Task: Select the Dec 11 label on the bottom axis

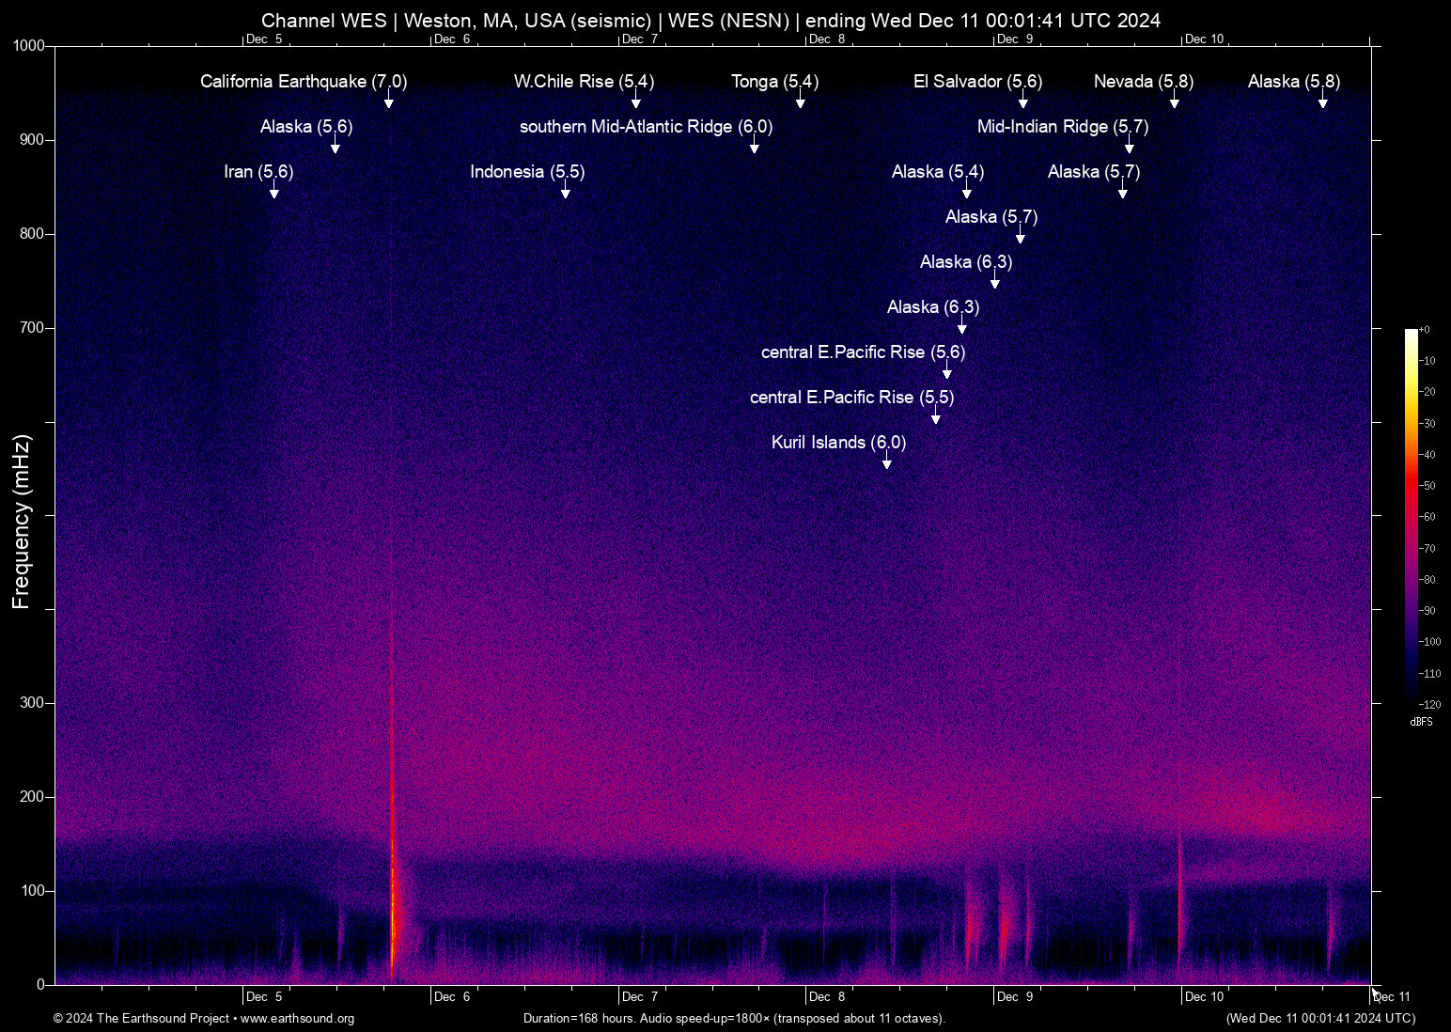Action: 1392,997
